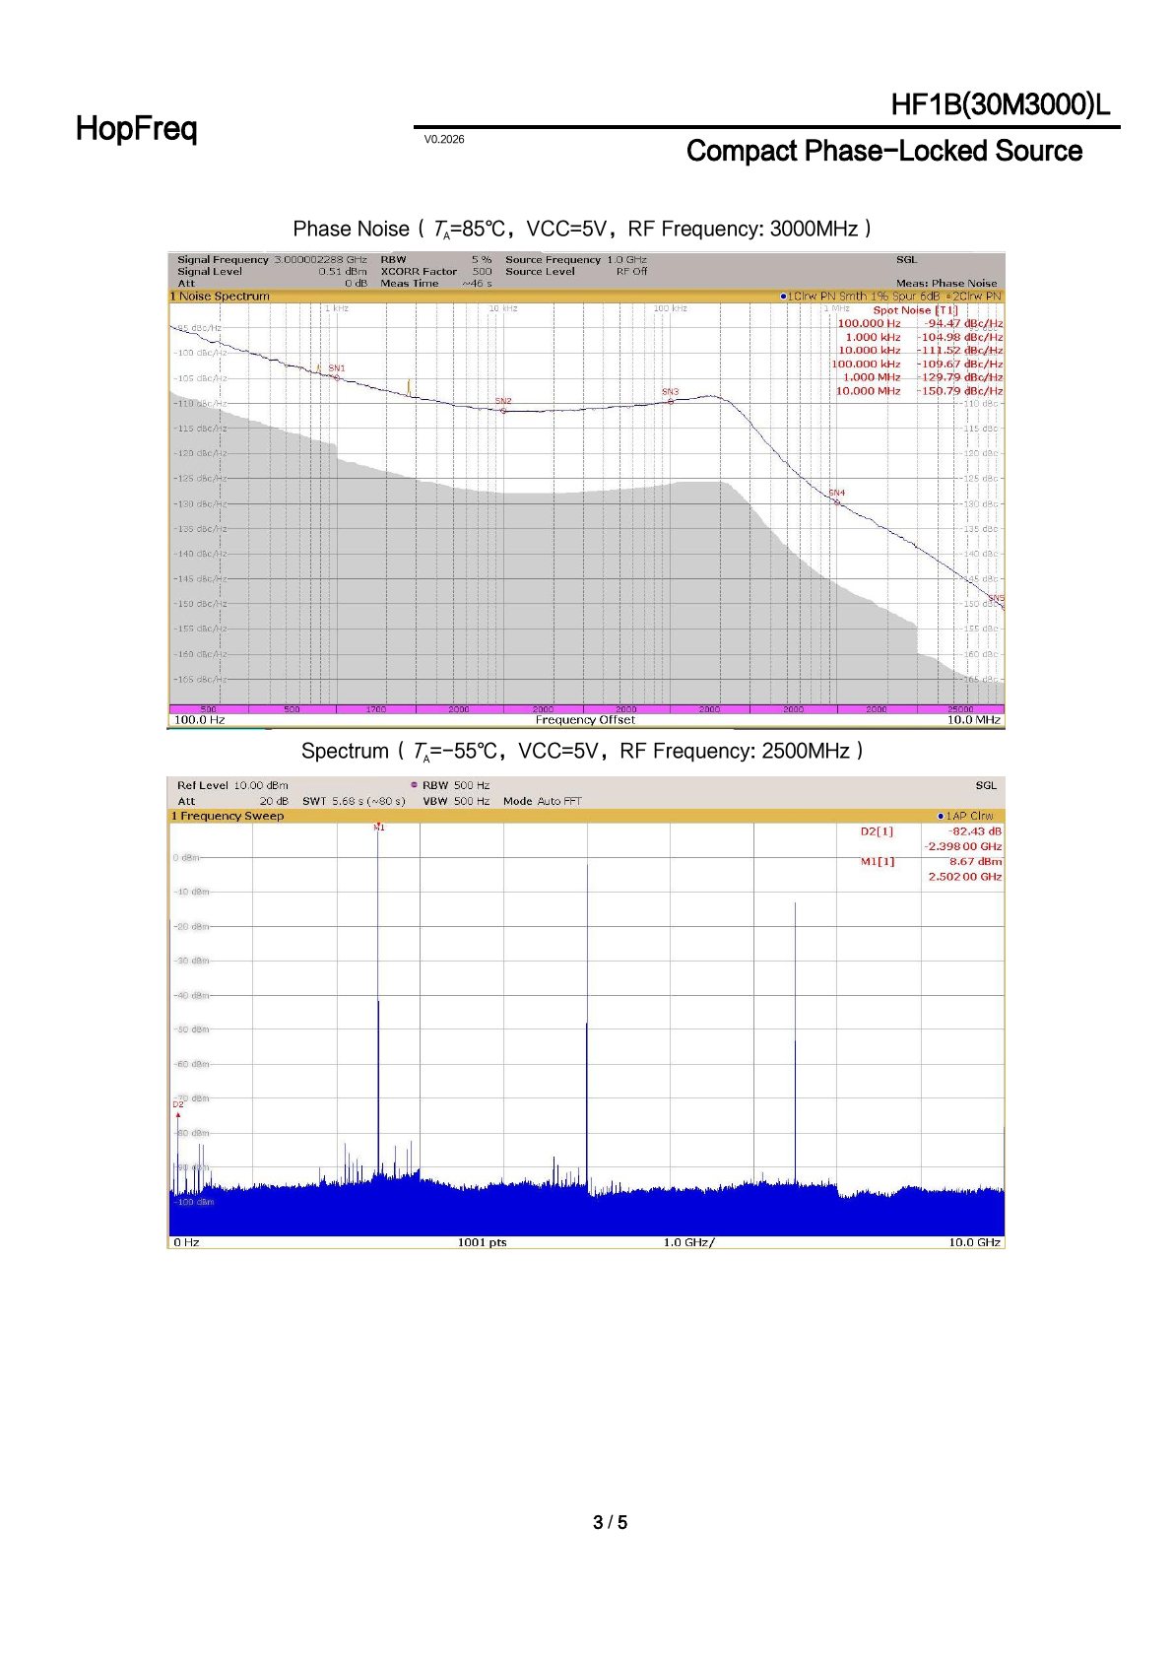
Task: Select the page number 3 / 5
Action: tap(610, 1522)
